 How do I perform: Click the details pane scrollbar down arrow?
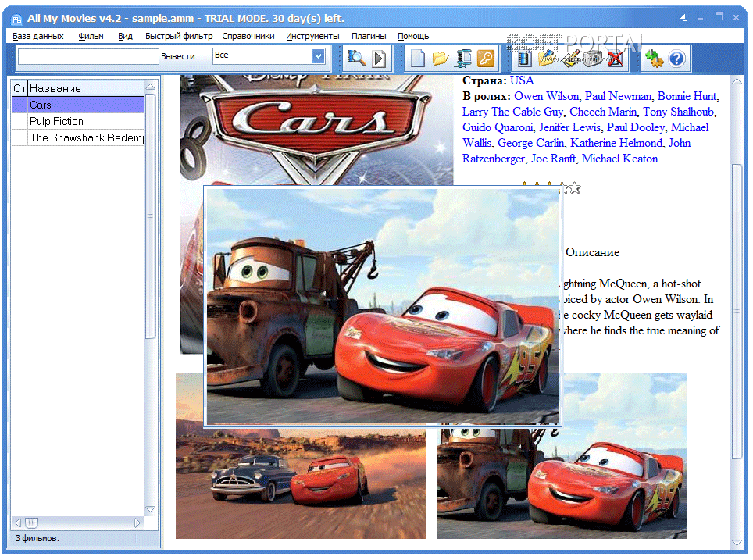coord(737,543)
